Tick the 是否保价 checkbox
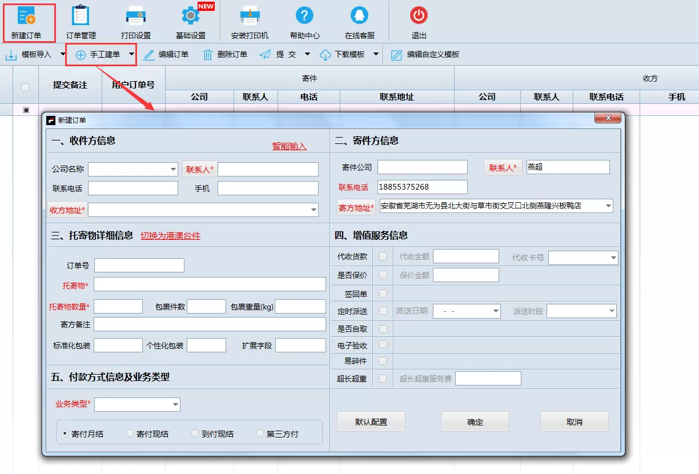Viewport: 699px width, 474px height. point(383,275)
